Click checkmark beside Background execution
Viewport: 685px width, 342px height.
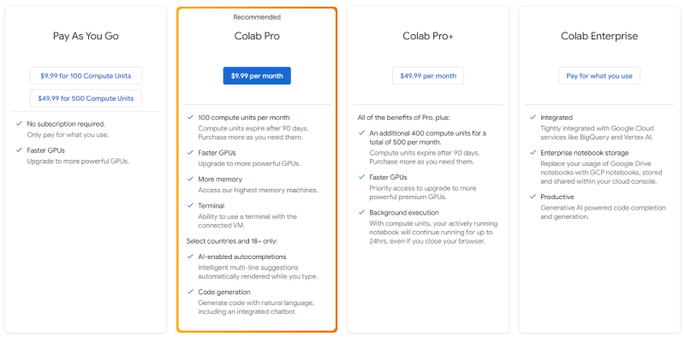[x=360, y=211]
